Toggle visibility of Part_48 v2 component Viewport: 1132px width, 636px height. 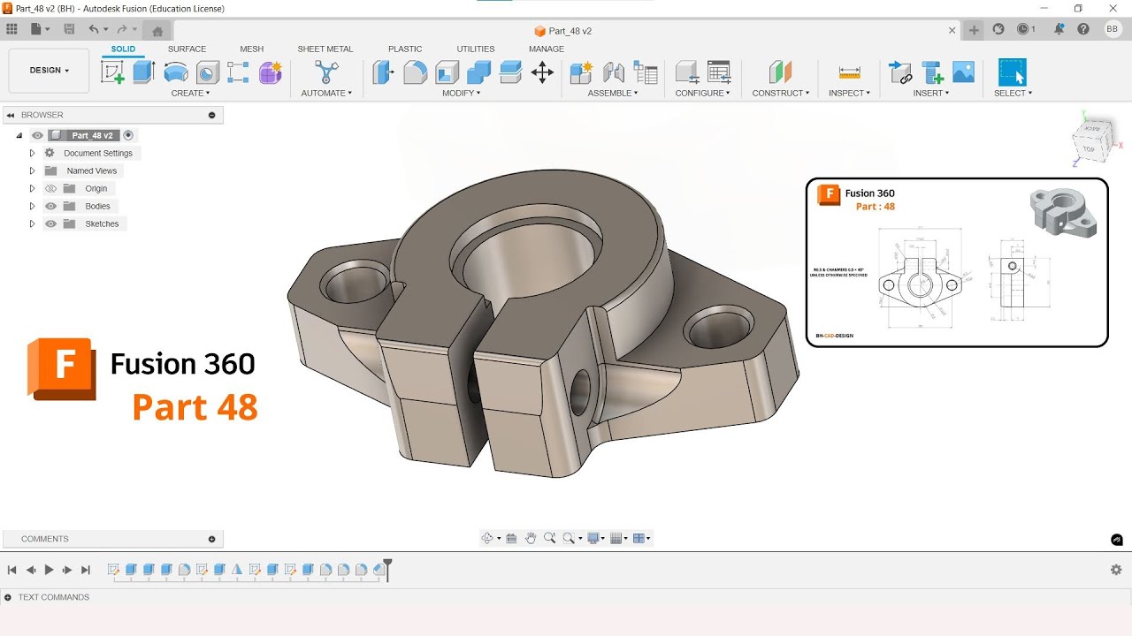point(37,135)
